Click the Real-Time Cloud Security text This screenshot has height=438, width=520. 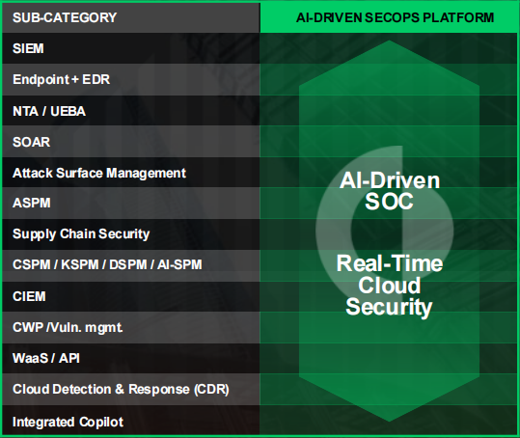pos(390,286)
